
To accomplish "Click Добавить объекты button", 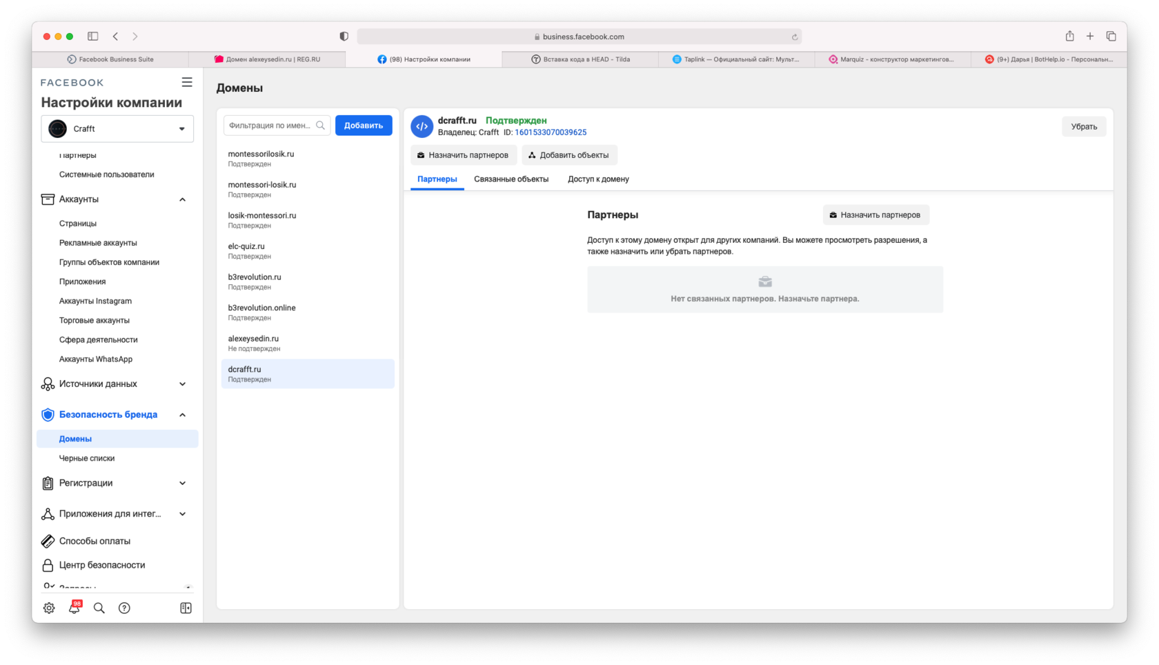I will pyautogui.click(x=569, y=155).
